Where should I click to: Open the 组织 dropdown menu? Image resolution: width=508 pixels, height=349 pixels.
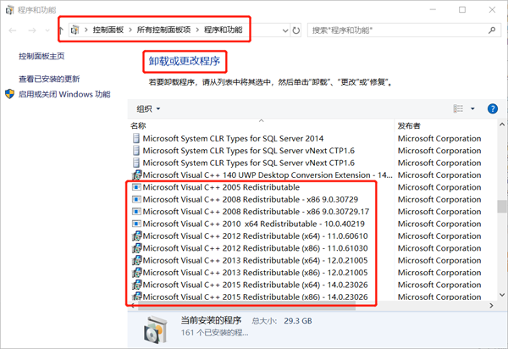[x=148, y=108]
